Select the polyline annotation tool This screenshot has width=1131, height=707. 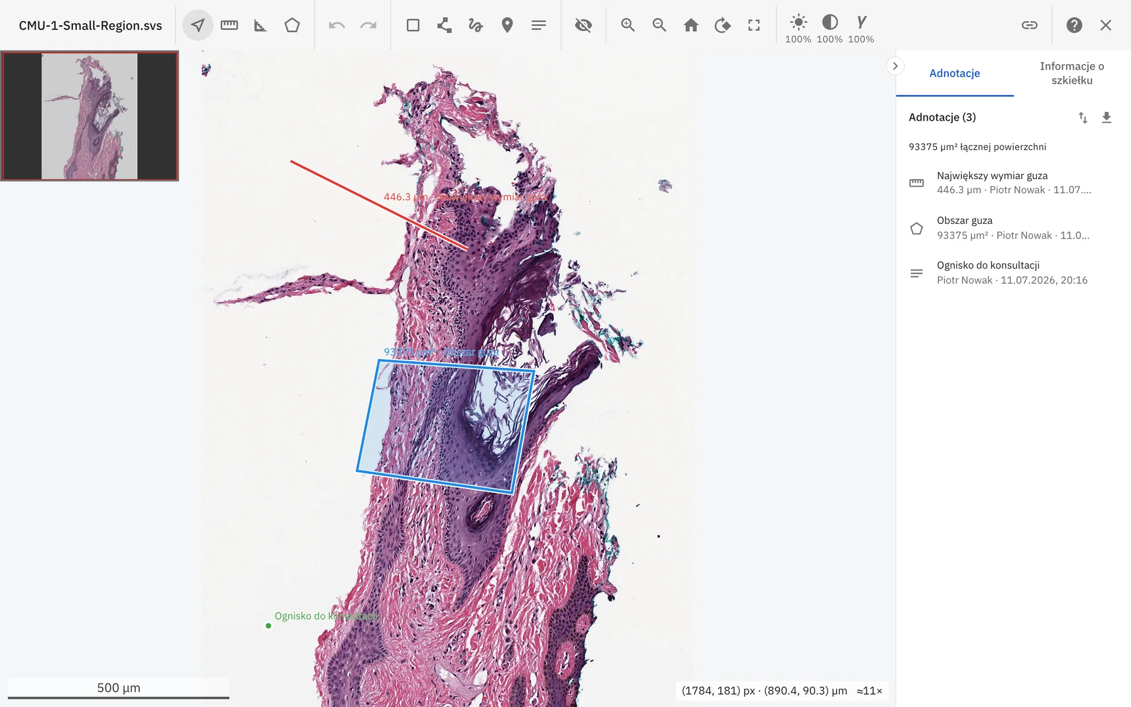coord(445,25)
